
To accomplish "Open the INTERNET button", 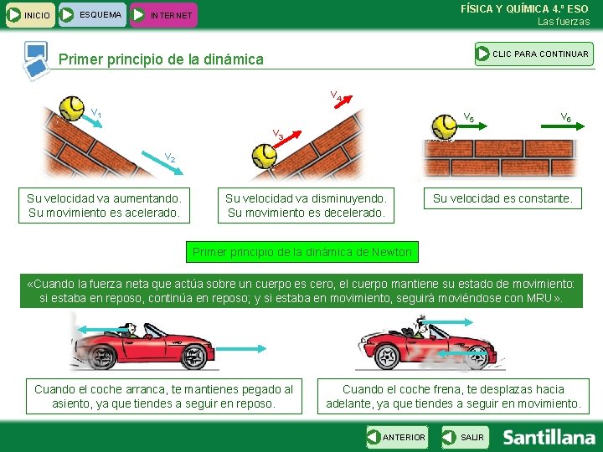I will coord(163,15).
